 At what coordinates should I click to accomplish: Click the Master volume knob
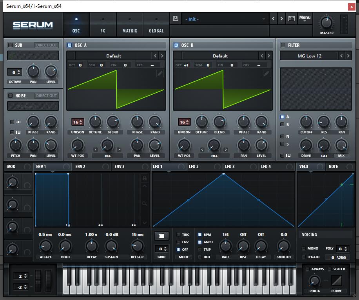tap(326, 23)
